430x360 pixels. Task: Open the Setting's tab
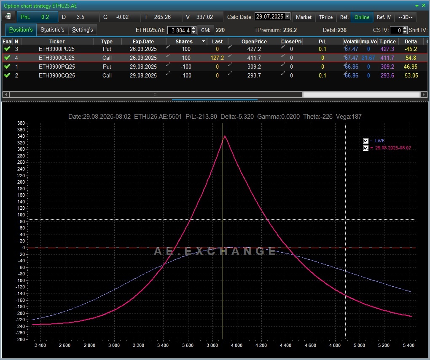click(82, 29)
